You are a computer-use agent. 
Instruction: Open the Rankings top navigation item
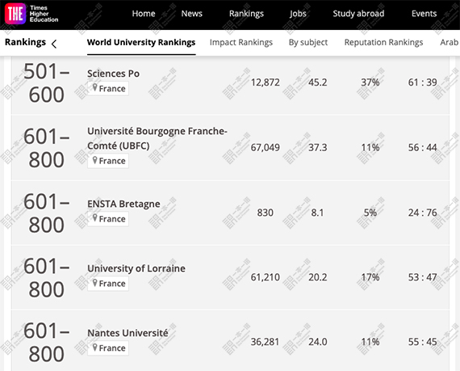(x=246, y=14)
